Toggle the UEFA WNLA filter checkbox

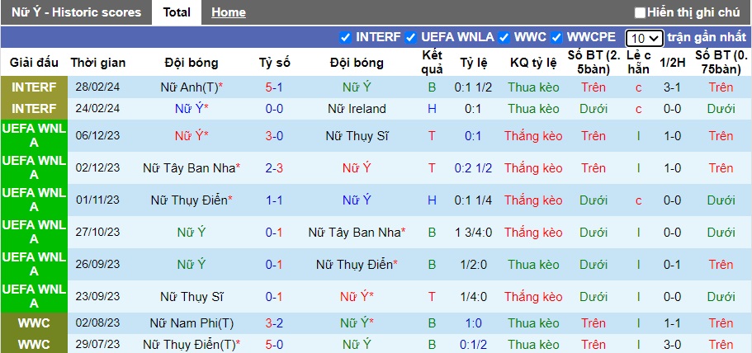pos(410,37)
